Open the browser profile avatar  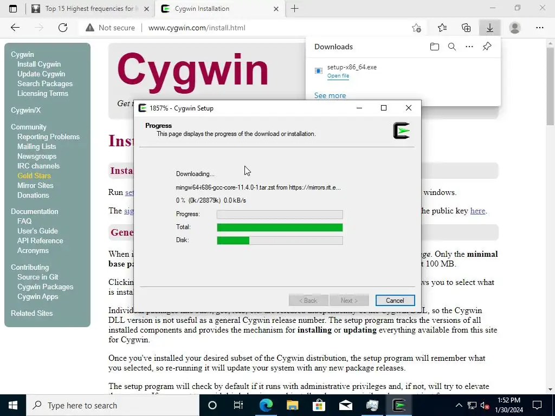pos(515,28)
